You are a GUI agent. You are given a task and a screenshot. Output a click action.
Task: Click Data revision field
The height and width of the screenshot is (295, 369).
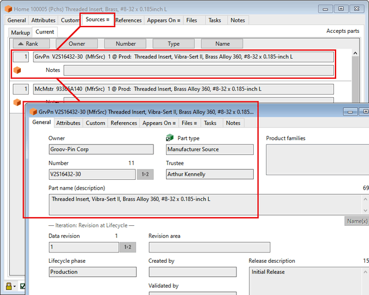point(84,247)
